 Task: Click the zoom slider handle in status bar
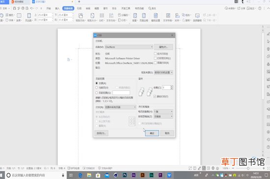coord(248,168)
